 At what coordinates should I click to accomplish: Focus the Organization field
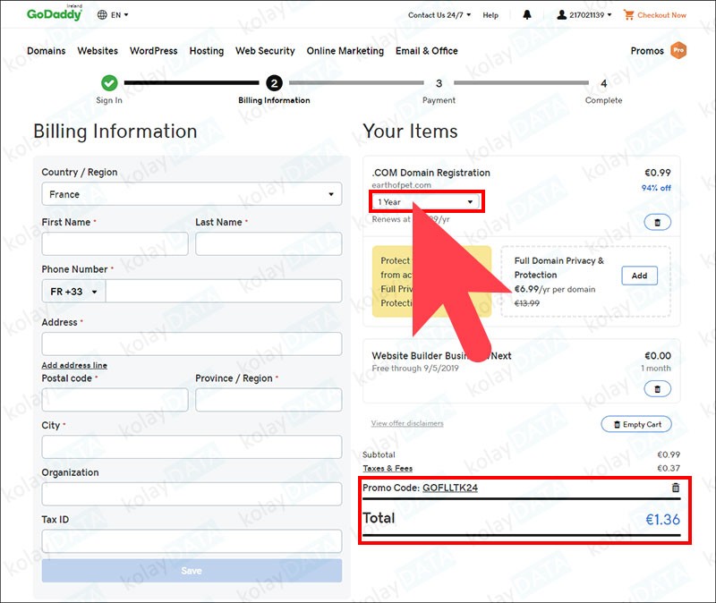(192, 494)
